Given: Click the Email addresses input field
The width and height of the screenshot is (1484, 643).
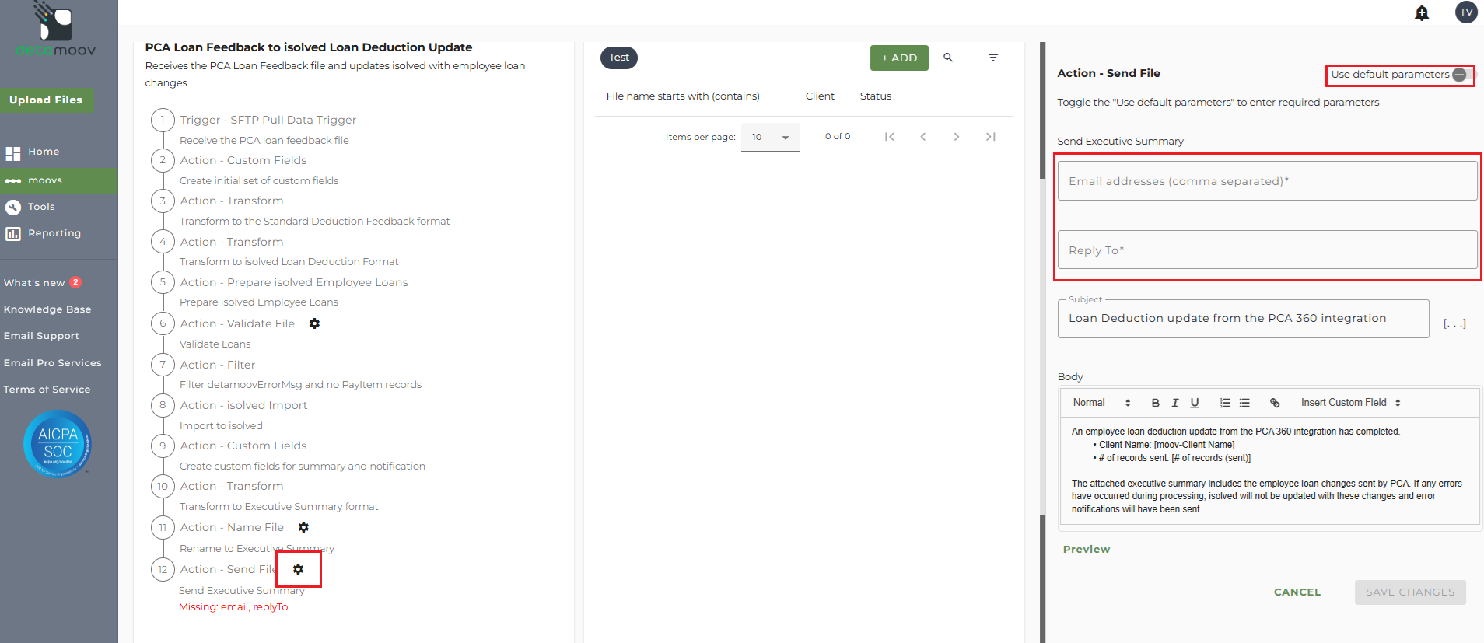Looking at the screenshot, I should pyautogui.click(x=1267, y=181).
